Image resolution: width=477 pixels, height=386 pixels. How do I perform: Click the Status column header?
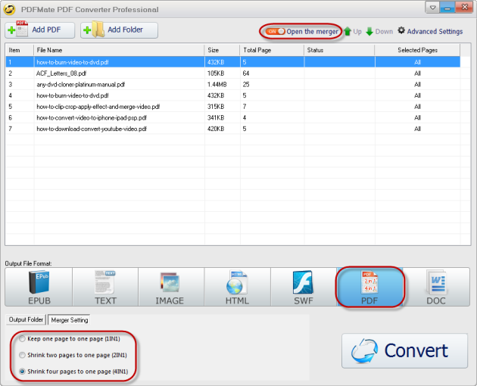pos(339,50)
